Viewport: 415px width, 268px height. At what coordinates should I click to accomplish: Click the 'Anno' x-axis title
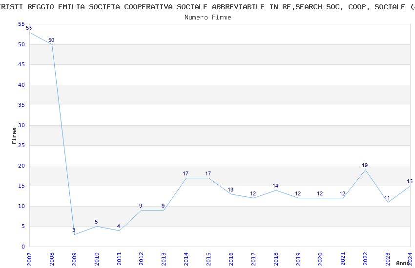coord(403,263)
